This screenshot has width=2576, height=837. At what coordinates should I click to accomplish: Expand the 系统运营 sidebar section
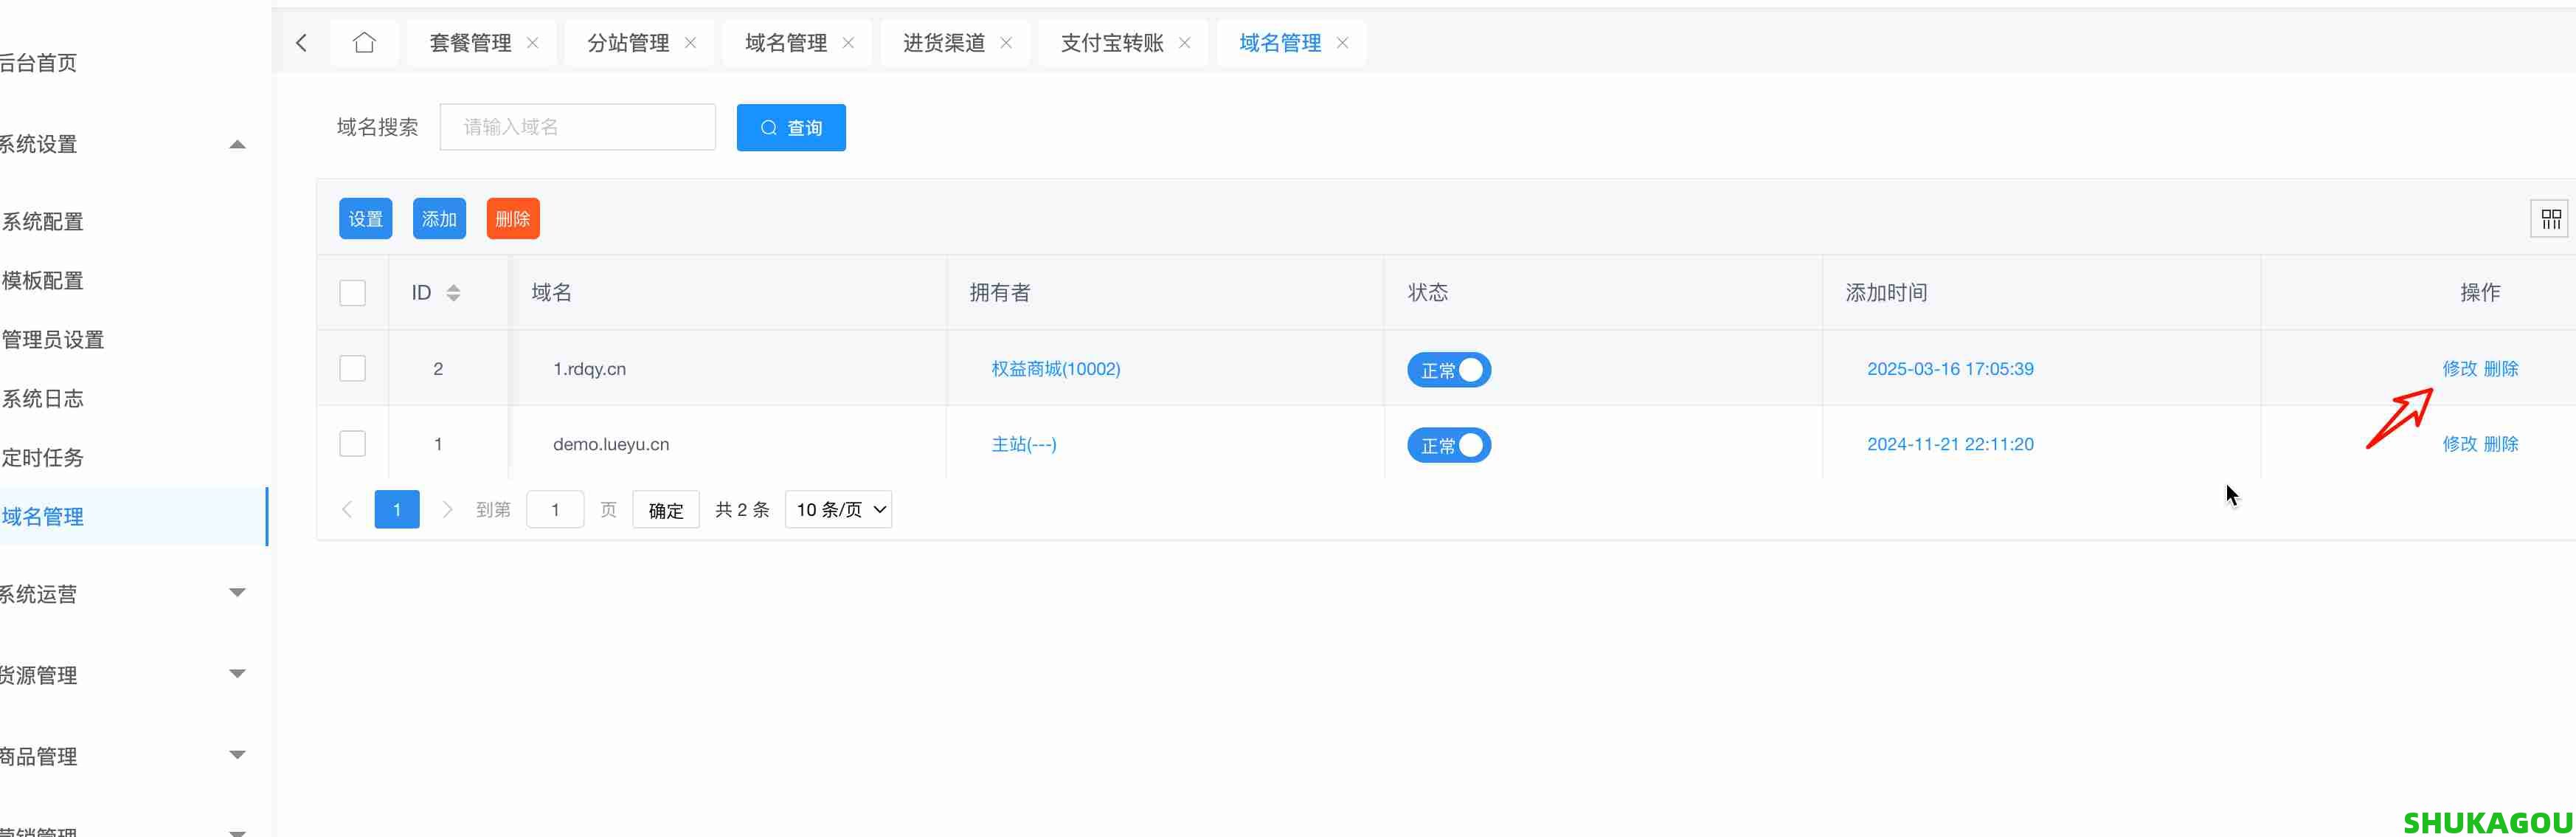tap(237, 593)
